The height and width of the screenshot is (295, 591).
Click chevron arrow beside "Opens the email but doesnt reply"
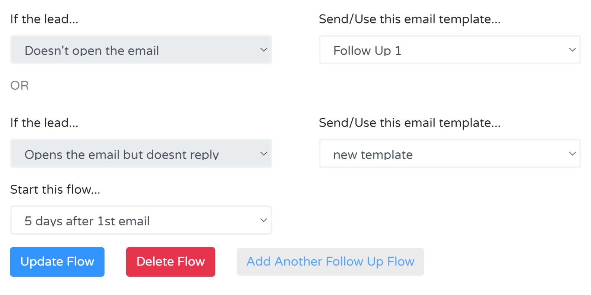point(263,154)
